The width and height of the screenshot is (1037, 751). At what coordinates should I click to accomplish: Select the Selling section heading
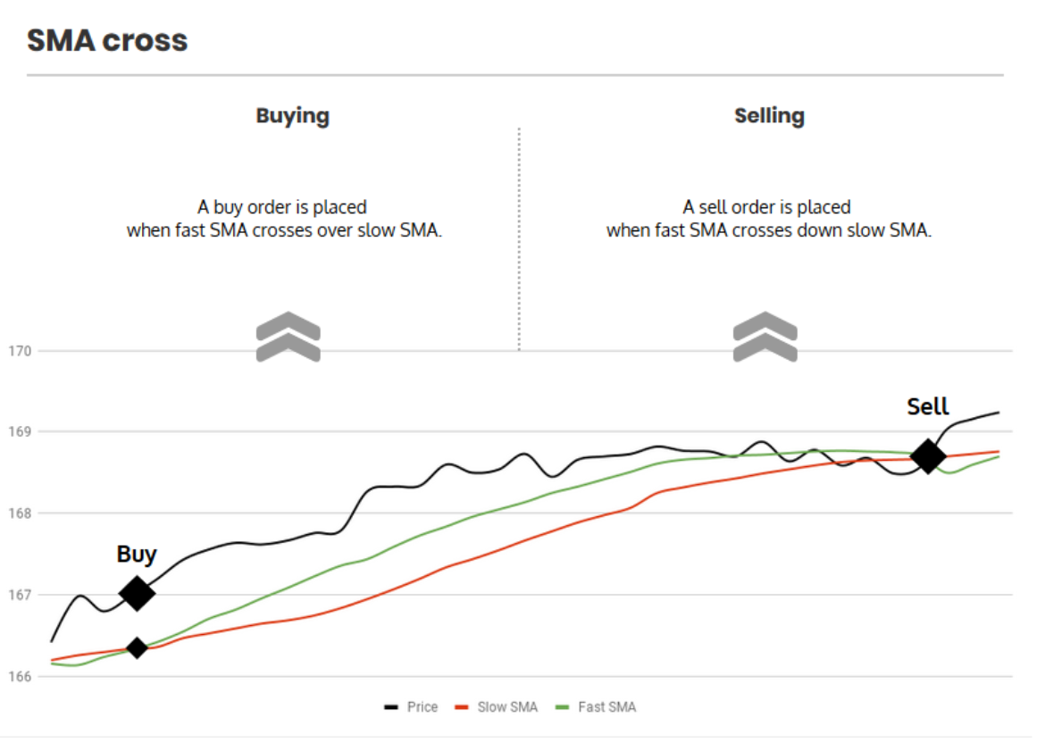coord(769,116)
